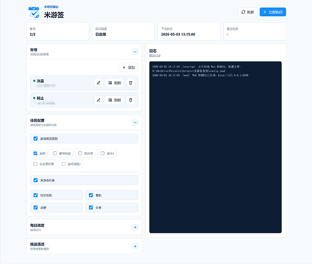The height and width of the screenshot is (264, 312).
Task: Toggle the 游戏每日签到 checkbox
Action: 36,138
